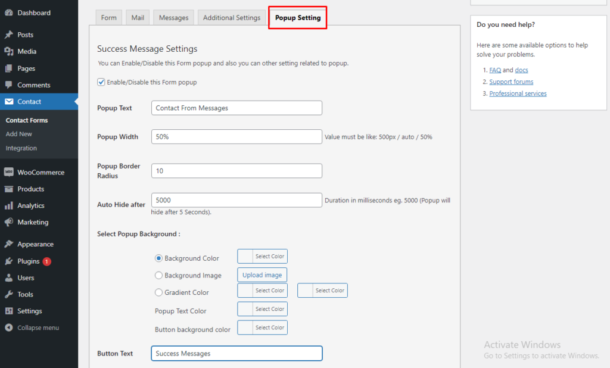Click the Users person icon
The image size is (610, 368).
click(8, 277)
